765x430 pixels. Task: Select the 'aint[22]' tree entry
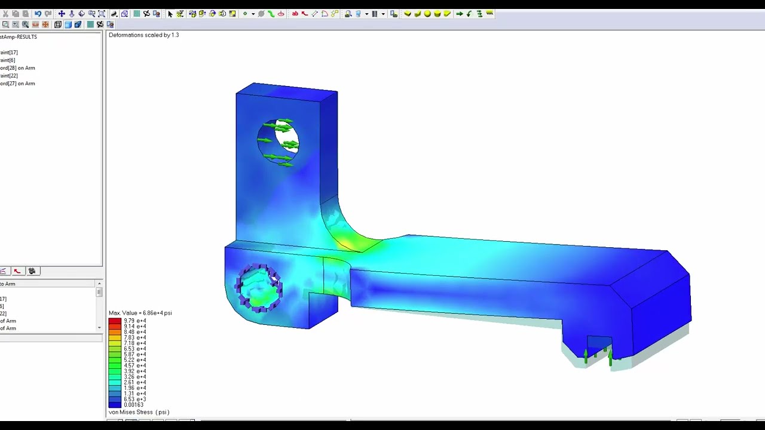click(9, 76)
